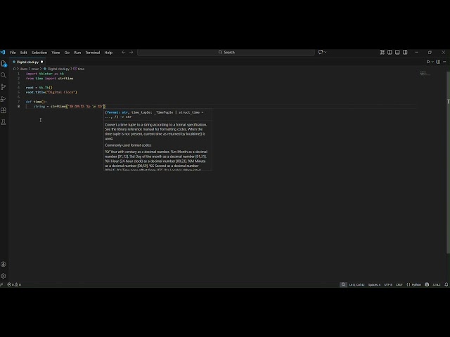Click the Run Python File play icon
Screen dimensions: 450x337
coord(428,62)
